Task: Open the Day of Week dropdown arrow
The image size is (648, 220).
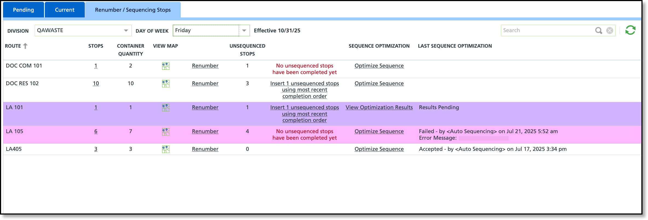Action: click(244, 30)
